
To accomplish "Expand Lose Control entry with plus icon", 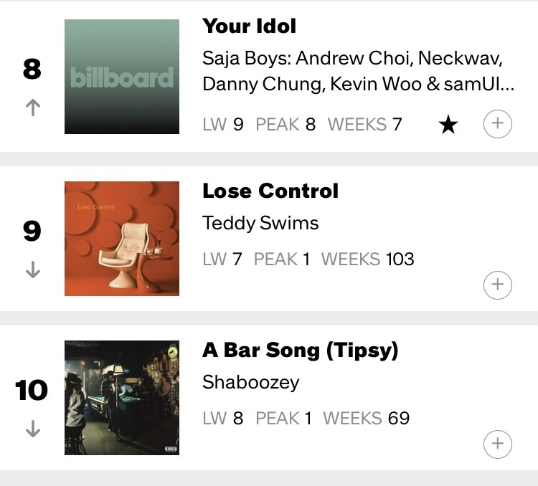I will (x=498, y=285).
